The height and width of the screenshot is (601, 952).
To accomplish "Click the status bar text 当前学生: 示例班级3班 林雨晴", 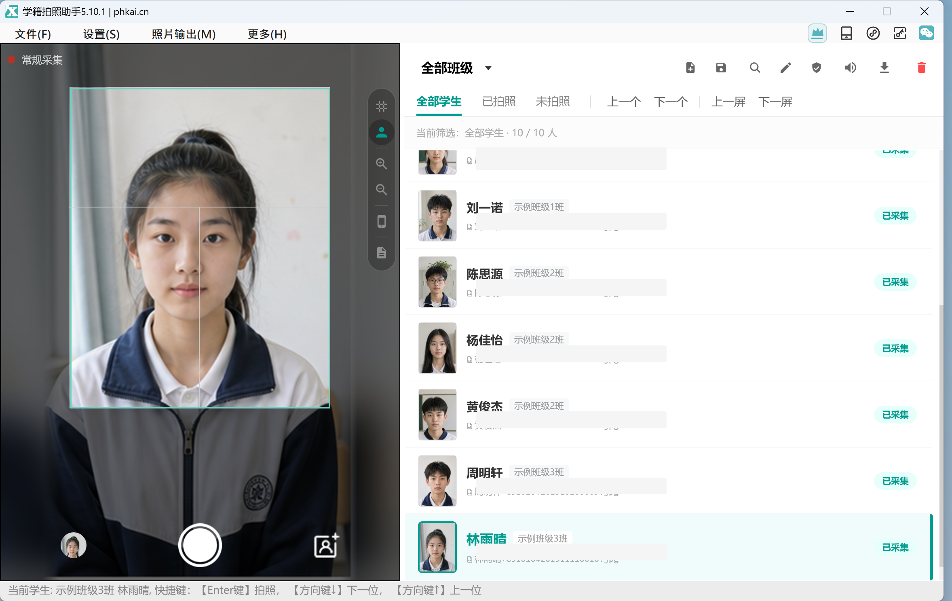I will pyautogui.click(x=79, y=590).
